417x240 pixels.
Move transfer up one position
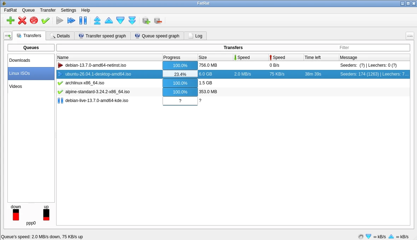(109, 20)
